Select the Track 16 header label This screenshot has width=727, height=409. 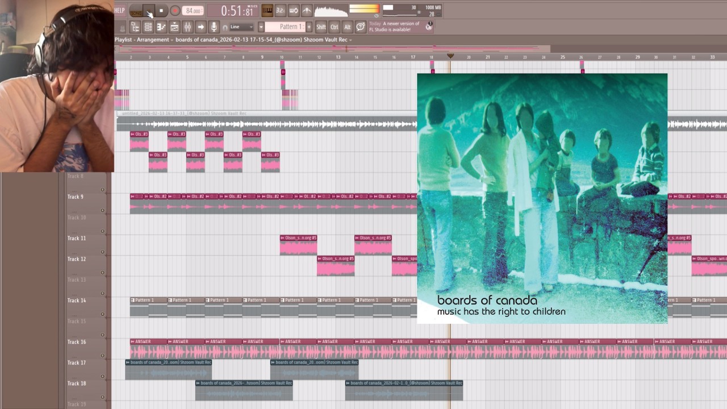pyautogui.click(x=77, y=342)
